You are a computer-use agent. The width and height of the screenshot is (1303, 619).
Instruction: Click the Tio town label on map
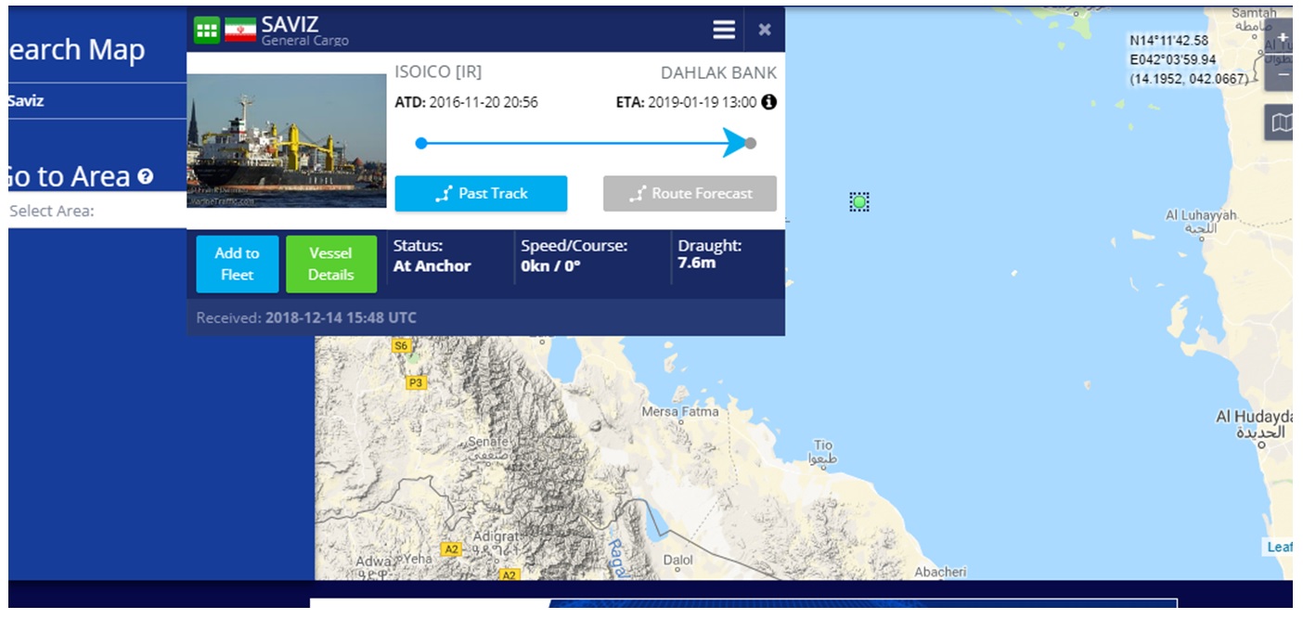[822, 452]
